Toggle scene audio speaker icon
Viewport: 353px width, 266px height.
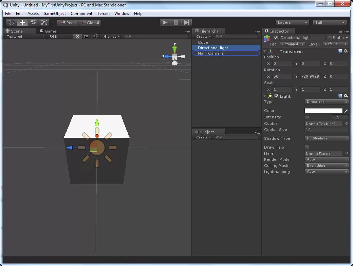pos(95,36)
